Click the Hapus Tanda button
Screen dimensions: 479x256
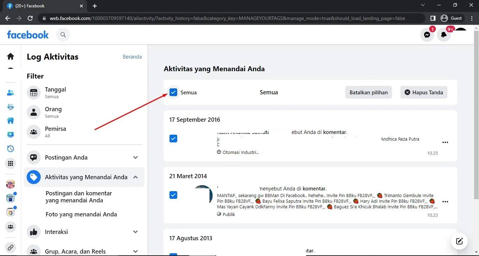[424, 92]
